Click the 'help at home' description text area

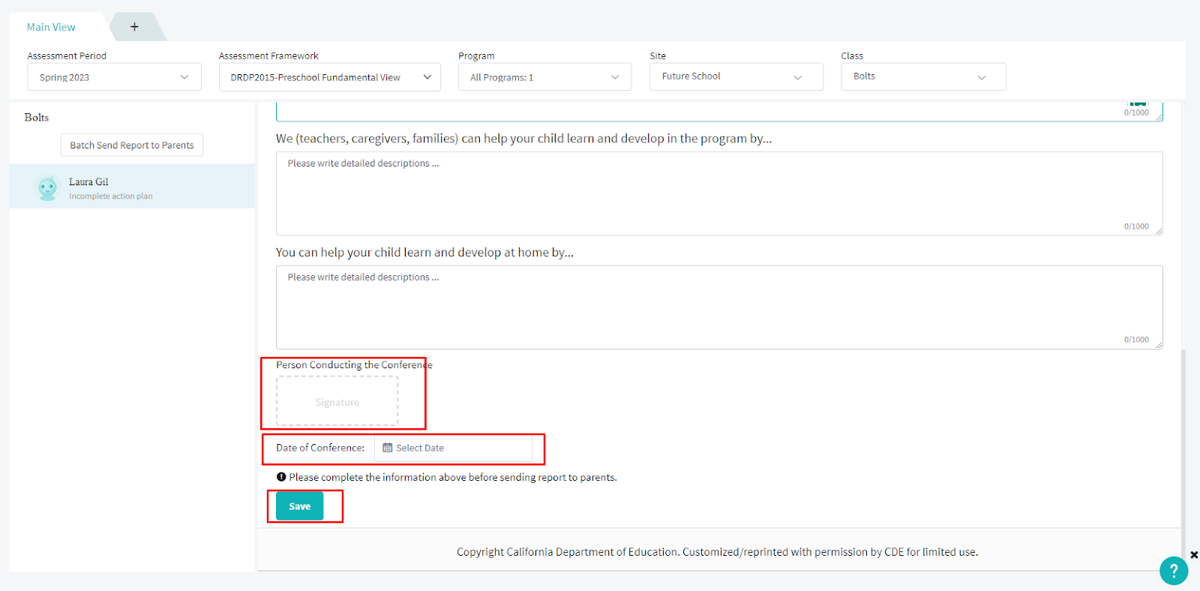[718, 307]
